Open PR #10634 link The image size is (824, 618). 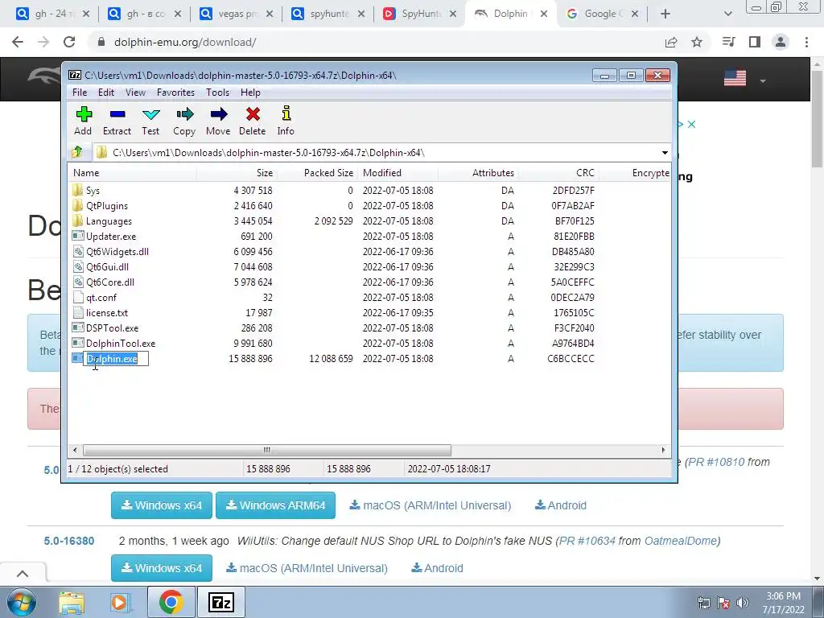(587, 541)
